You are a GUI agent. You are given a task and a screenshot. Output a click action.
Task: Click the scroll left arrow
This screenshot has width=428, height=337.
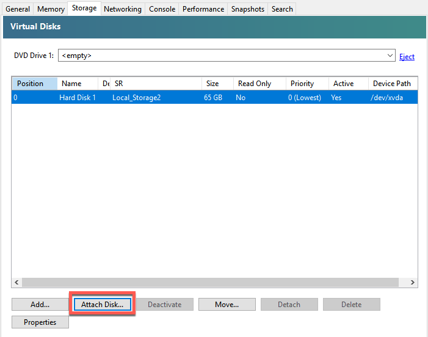coord(16,283)
